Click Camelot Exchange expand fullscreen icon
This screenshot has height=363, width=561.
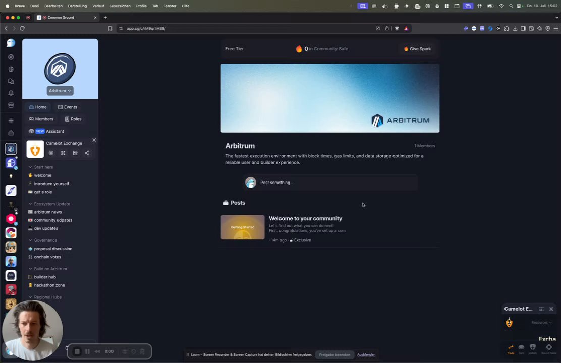(x=63, y=153)
